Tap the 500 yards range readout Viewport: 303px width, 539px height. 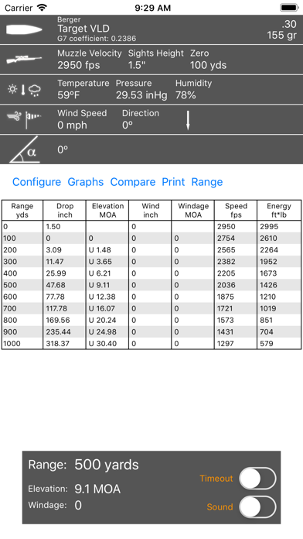coord(107,465)
